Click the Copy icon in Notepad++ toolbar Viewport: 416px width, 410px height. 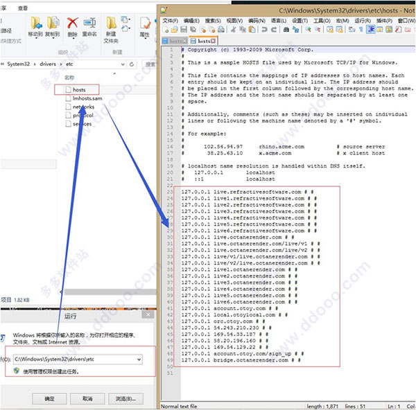coord(243,30)
